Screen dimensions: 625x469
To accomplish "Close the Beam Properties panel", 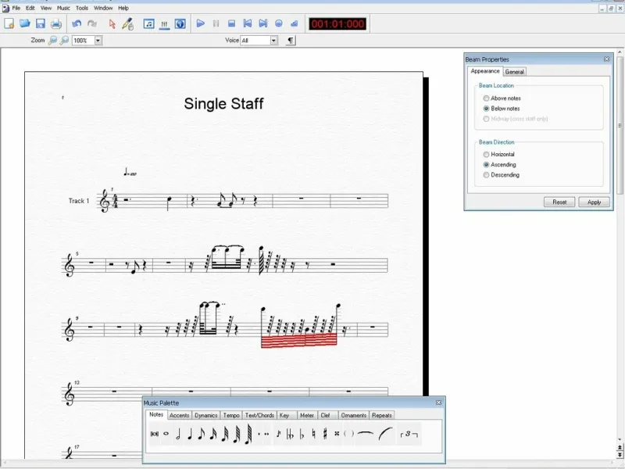I will 607,59.
